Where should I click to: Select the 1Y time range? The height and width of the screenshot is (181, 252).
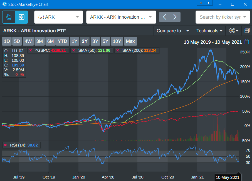[x=74, y=41]
